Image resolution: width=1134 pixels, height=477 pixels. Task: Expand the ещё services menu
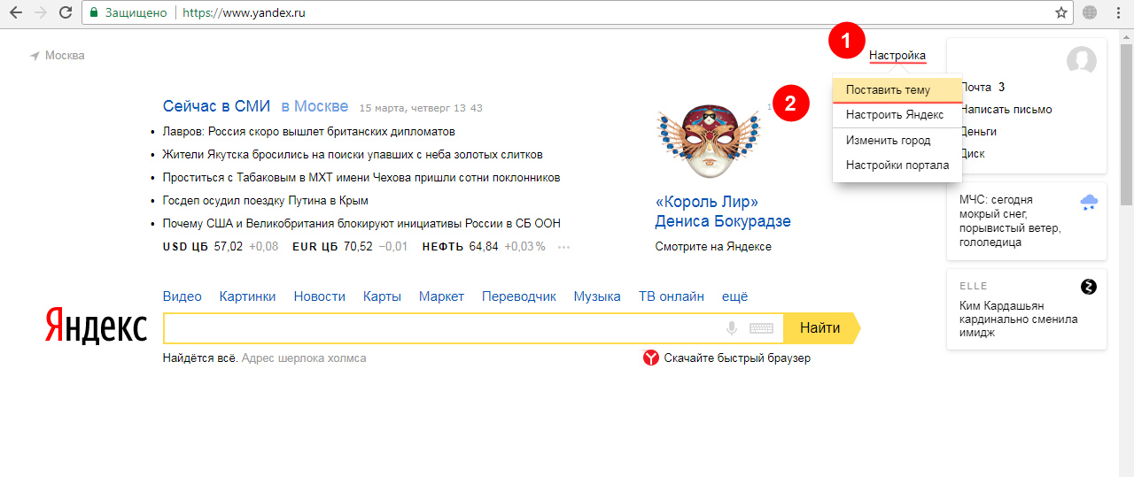735,296
